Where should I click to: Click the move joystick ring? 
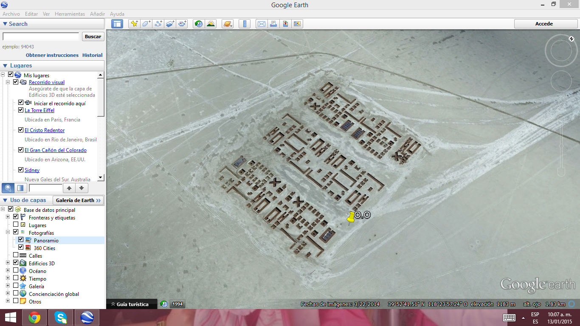pos(561,81)
